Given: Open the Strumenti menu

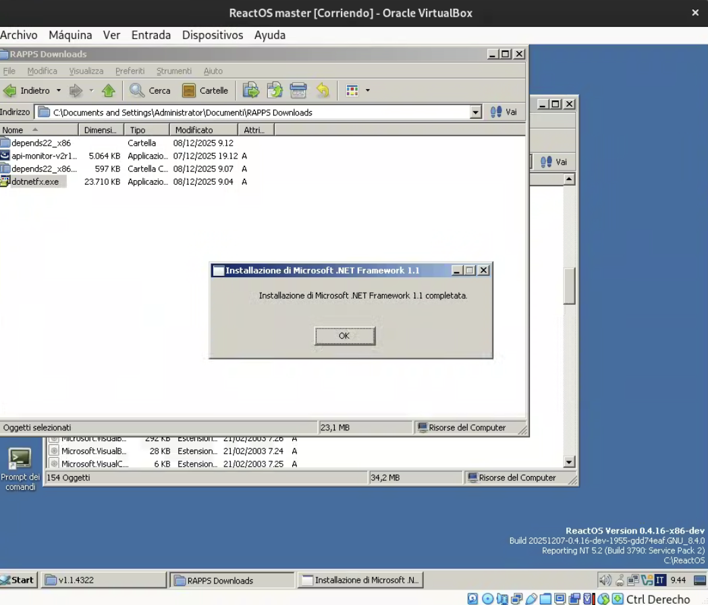Looking at the screenshot, I should pos(174,71).
